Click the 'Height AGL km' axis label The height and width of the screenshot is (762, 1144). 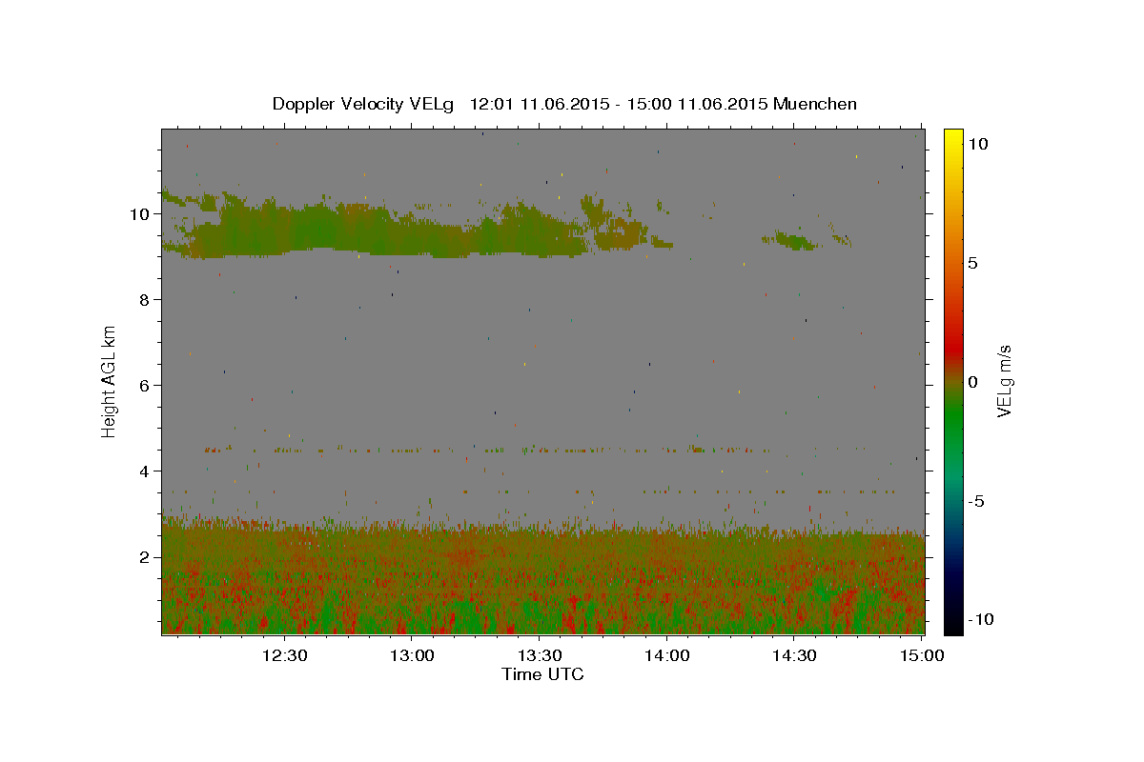[110, 381]
